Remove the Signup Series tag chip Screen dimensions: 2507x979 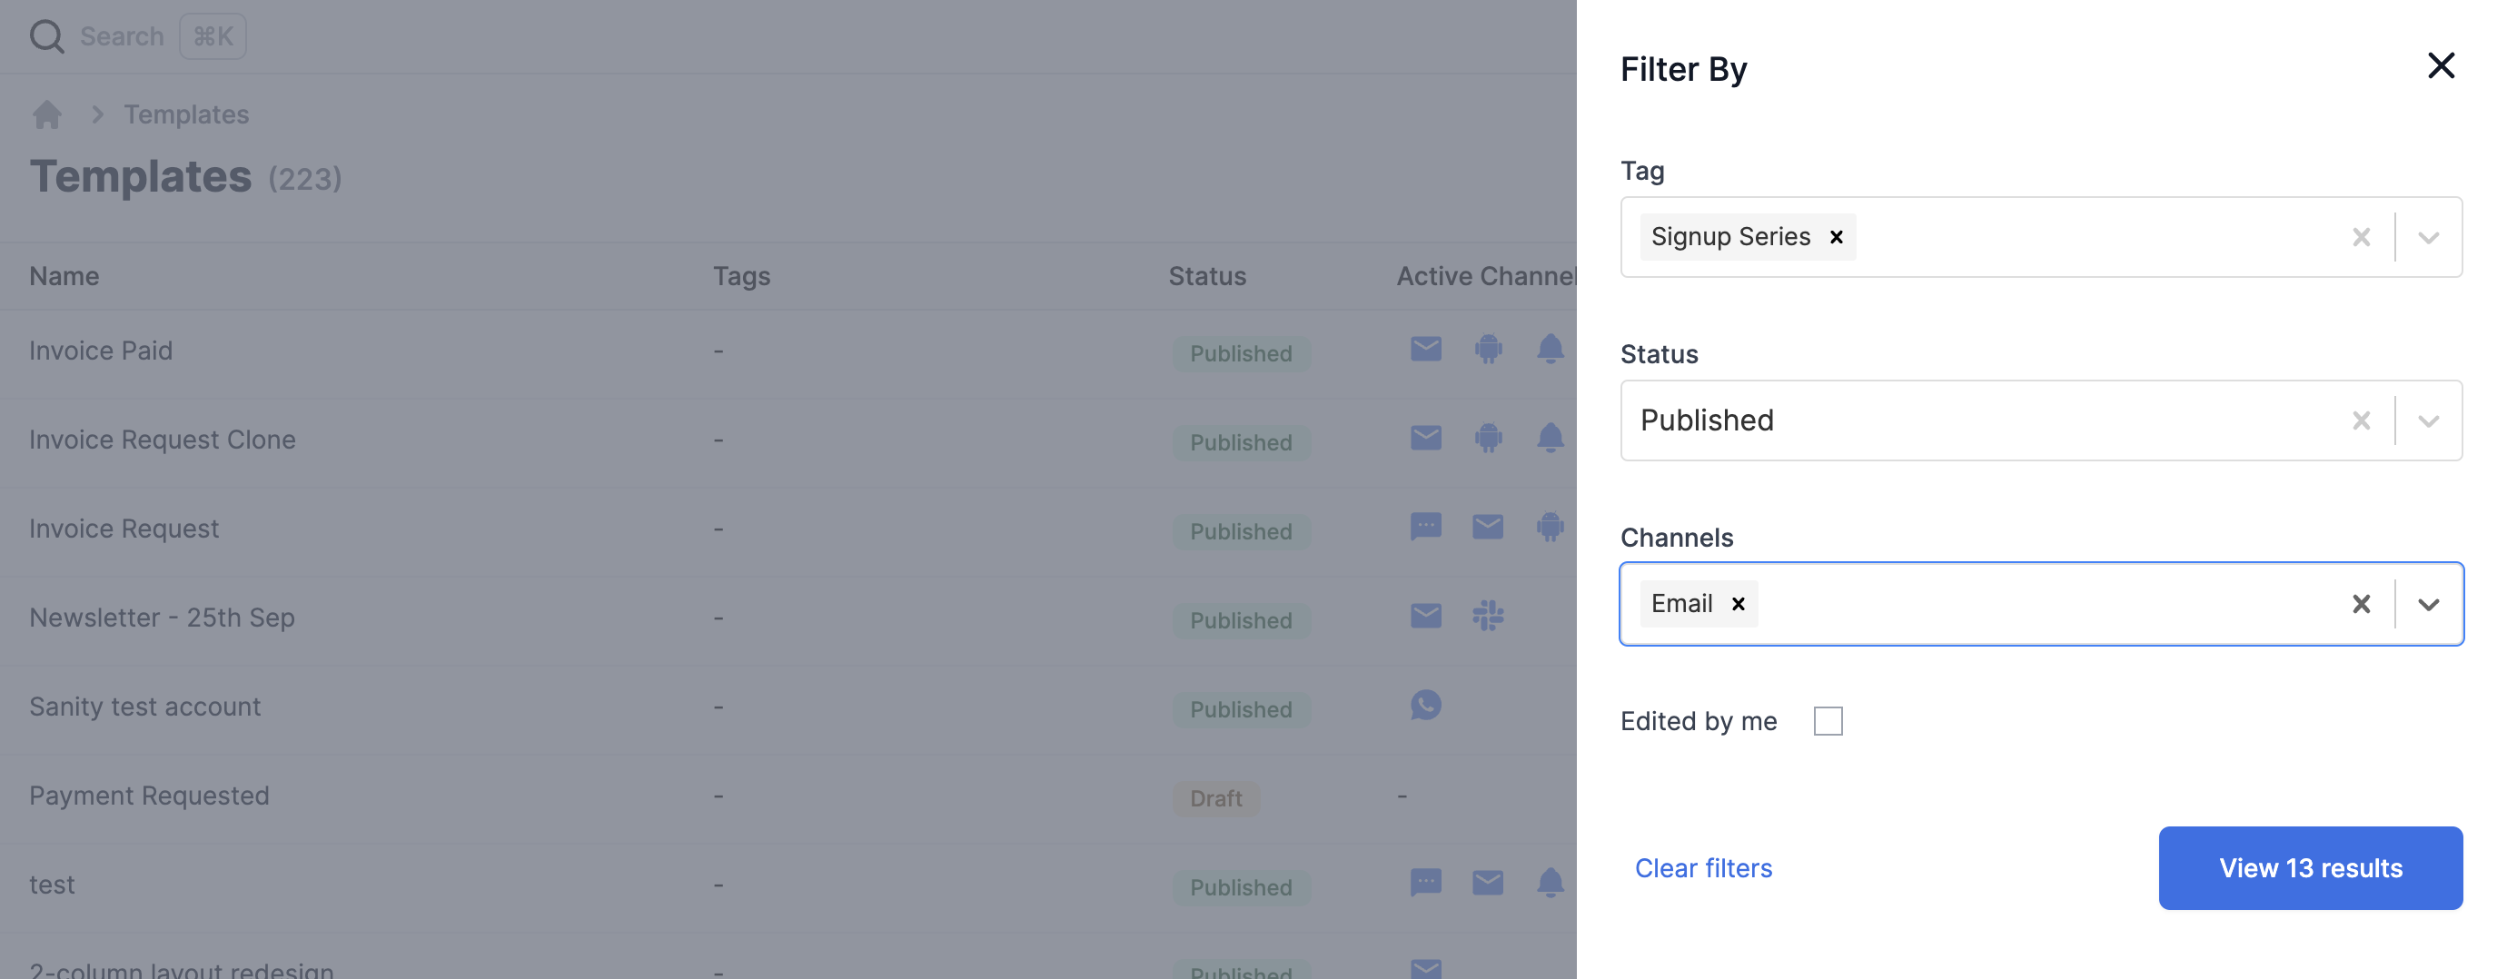pyautogui.click(x=1836, y=237)
